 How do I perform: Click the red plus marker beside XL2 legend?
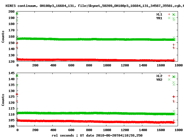[169, 76]
